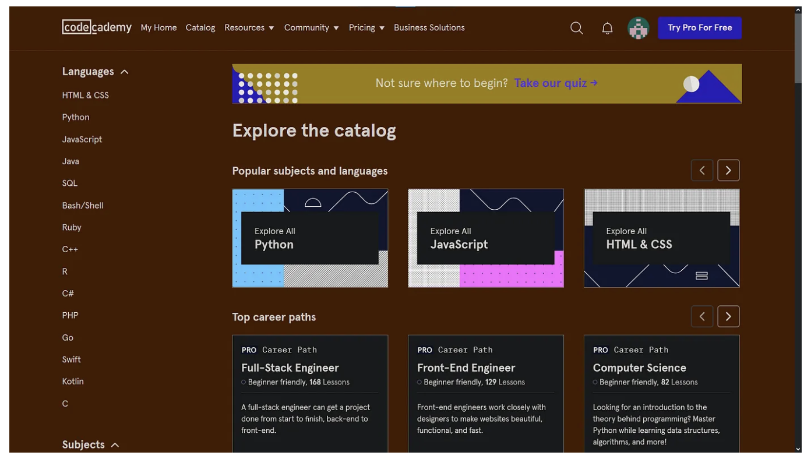Open Computer Science career path
The width and height of the screenshot is (811, 459).
(x=662, y=394)
